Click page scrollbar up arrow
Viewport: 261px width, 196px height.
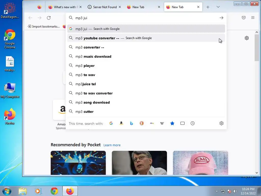point(257,32)
